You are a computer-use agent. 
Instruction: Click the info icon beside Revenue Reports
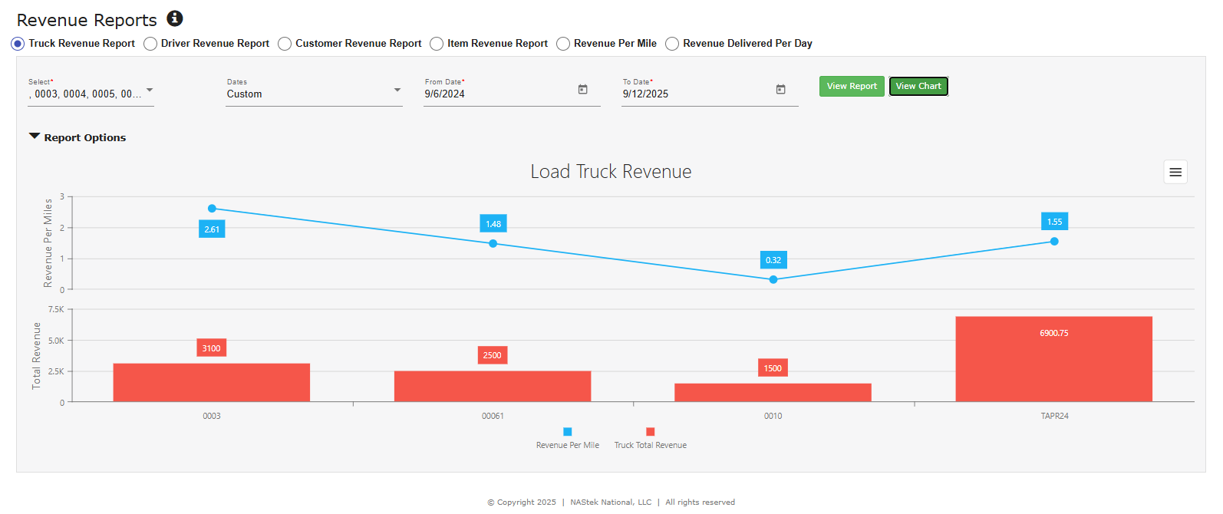(x=175, y=18)
